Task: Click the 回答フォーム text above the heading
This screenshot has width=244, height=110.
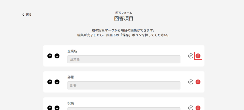Action: coord(124,13)
